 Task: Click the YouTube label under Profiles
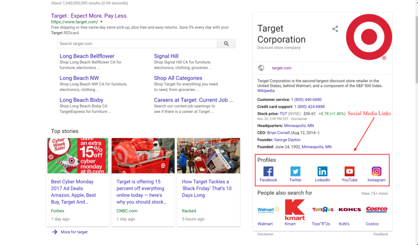(349, 180)
